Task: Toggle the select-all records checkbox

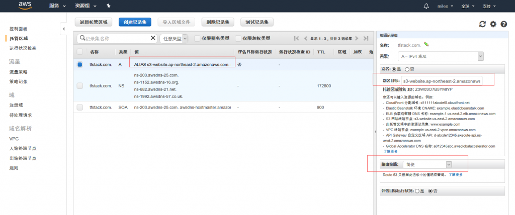Action: pyautogui.click(x=80, y=52)
